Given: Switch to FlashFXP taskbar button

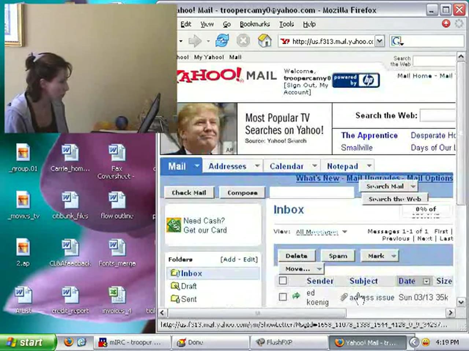Looking at the screenshot, I should point(289,342).
